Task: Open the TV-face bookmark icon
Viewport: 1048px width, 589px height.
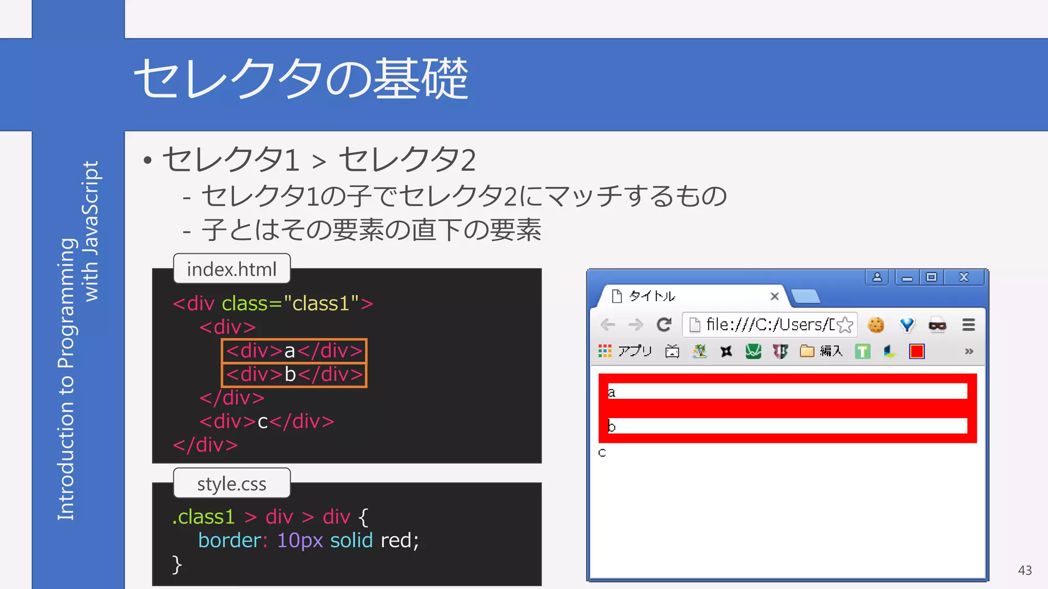Action: (672, 351)
